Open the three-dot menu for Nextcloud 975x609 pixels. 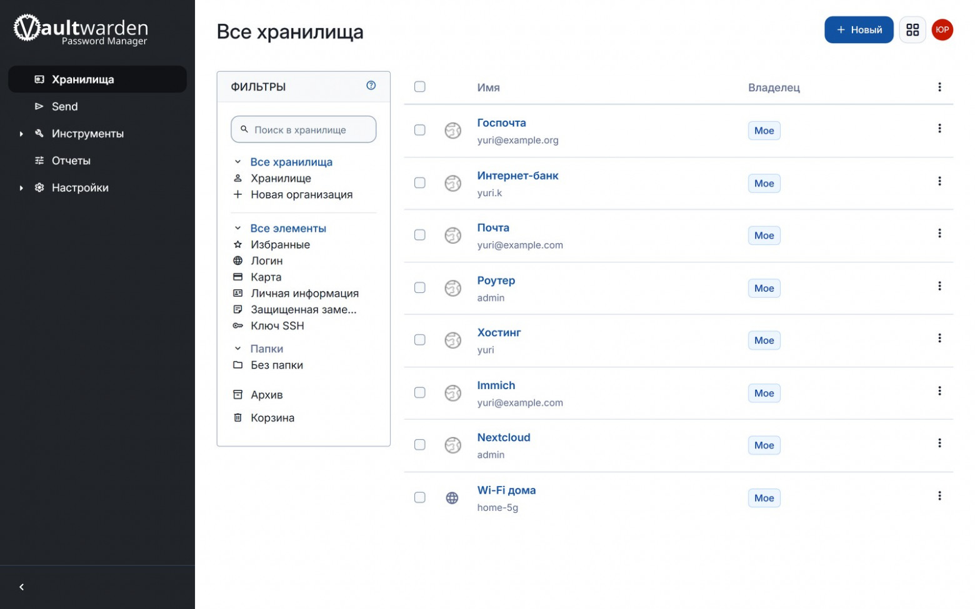pyautogui.click(x=939, y=443)
